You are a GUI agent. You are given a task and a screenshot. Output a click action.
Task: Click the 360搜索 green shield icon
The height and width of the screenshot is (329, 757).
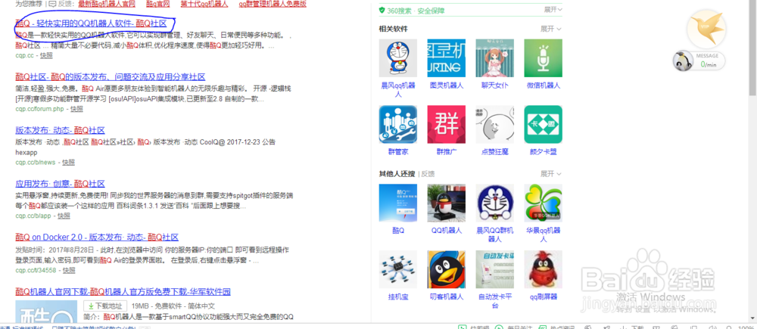[382, 10]
